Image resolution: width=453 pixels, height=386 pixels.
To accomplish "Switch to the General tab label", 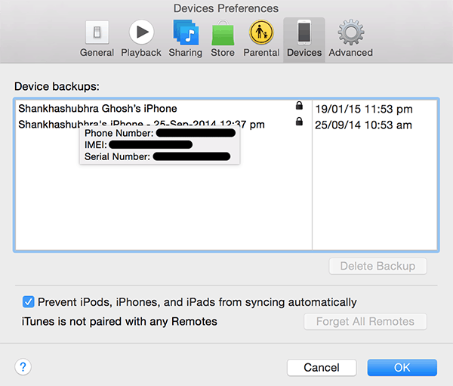I will click(97, 53).
